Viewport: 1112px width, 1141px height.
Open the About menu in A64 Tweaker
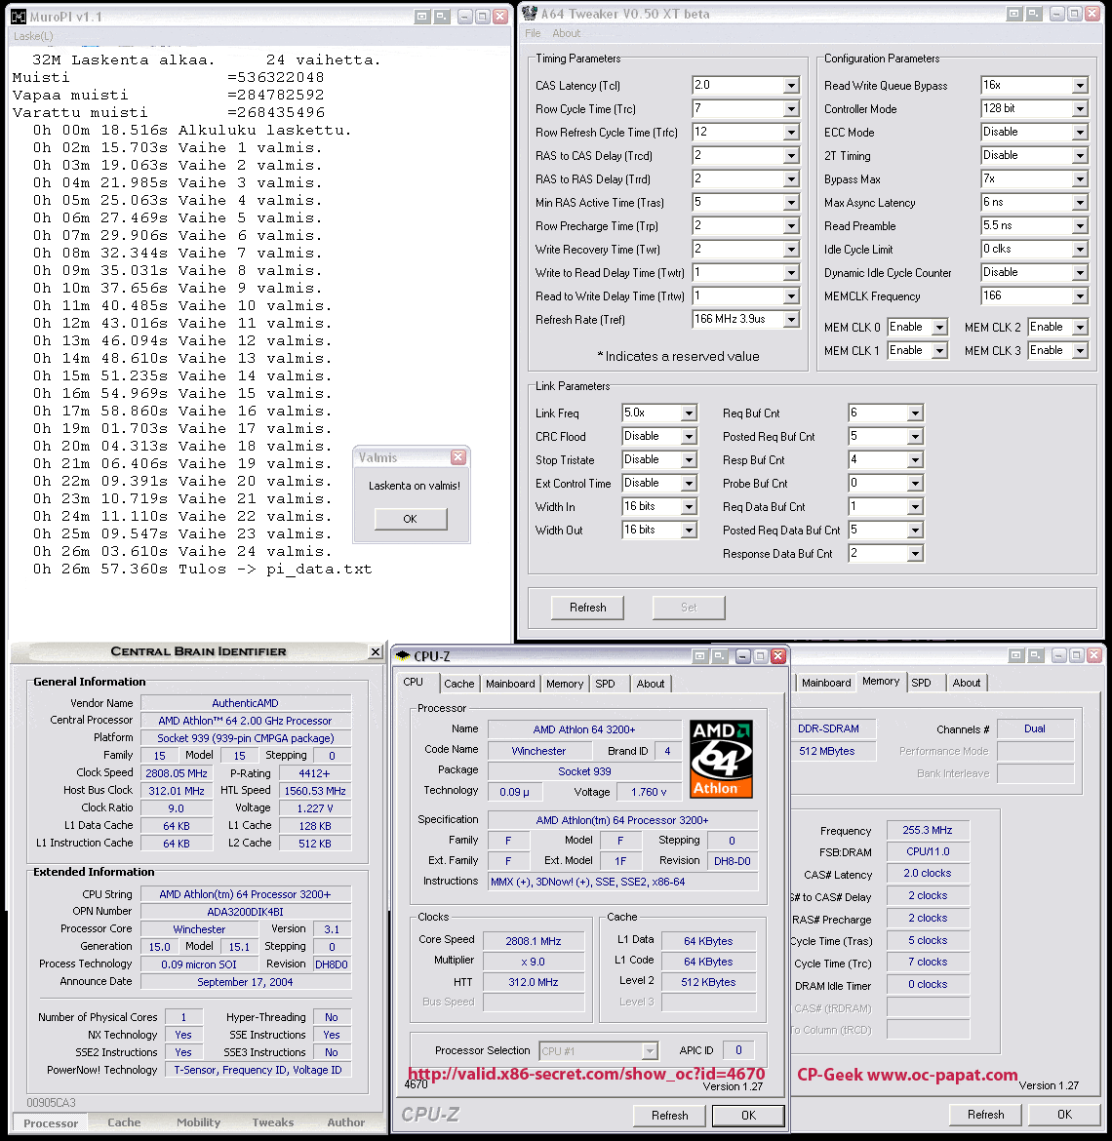(566, 33)
